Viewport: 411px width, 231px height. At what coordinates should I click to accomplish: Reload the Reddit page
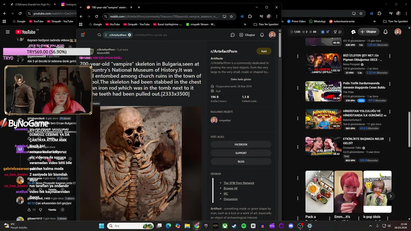click(x=96, y=16)
